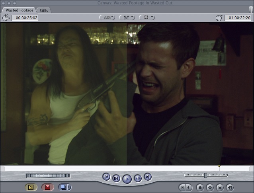Click the timecode duration field 00:00:26:02

coord(25,18)
